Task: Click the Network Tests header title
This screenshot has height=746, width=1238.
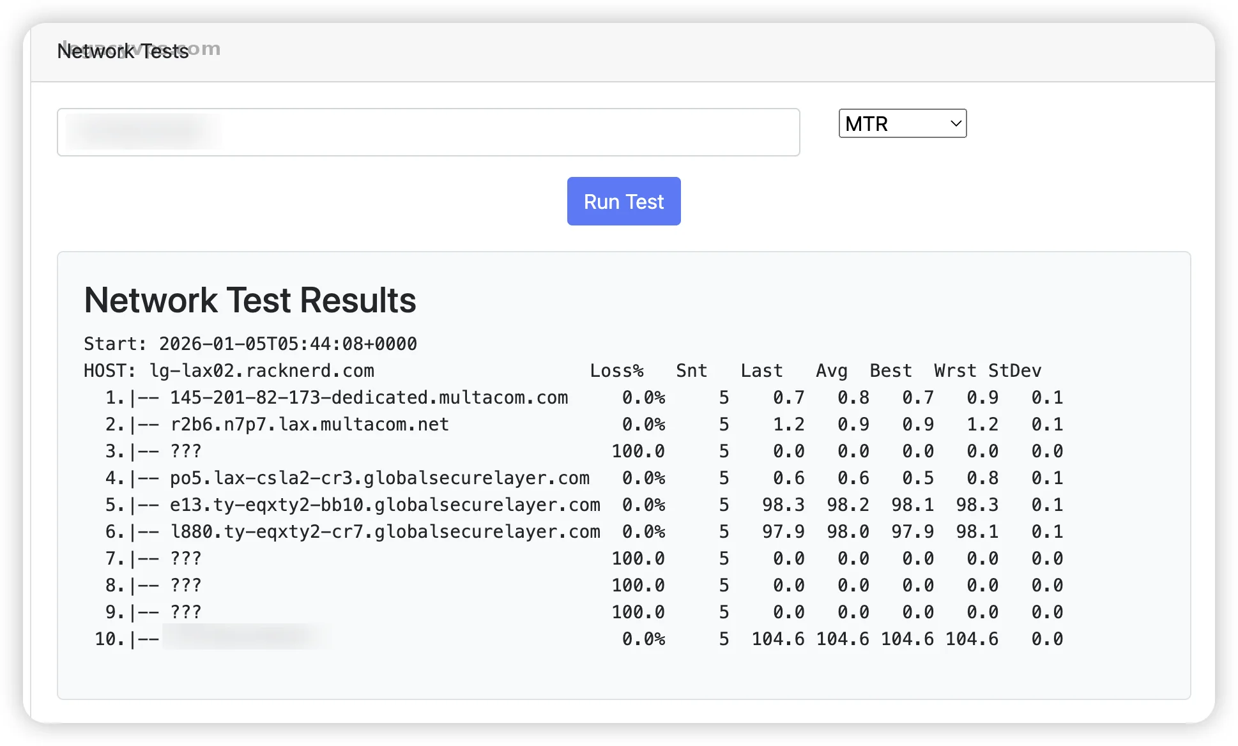Action: (123, 50)
